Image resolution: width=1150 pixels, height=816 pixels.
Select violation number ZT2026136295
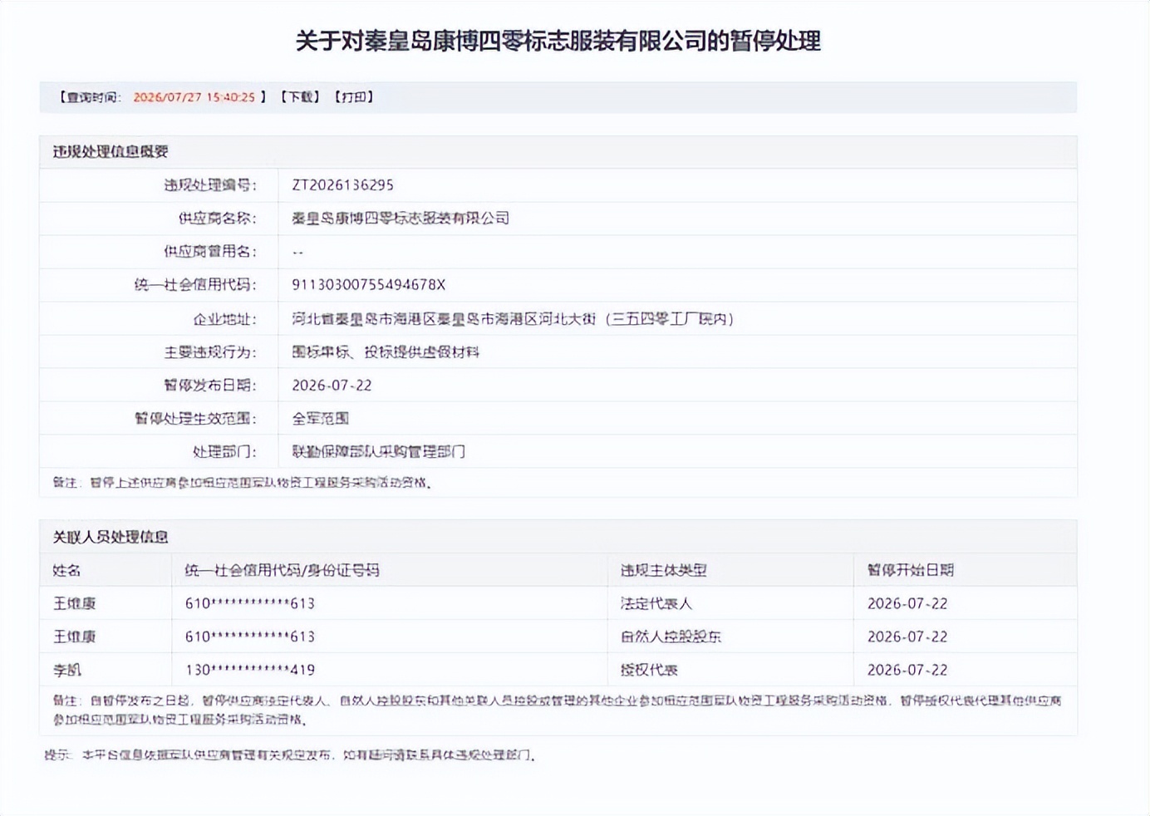tap(342, 185)
